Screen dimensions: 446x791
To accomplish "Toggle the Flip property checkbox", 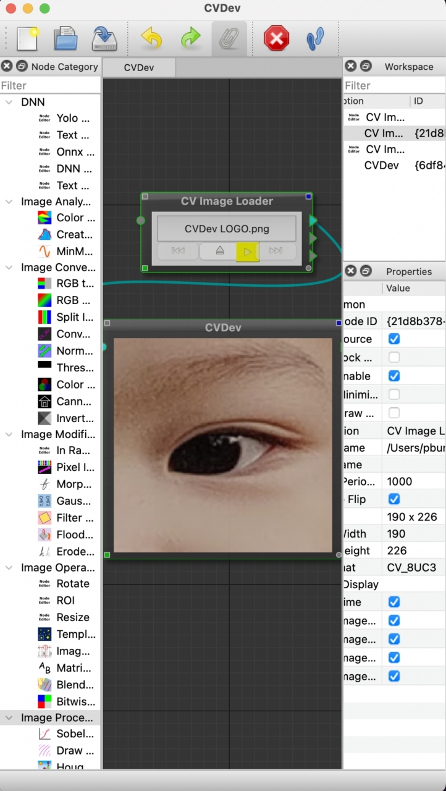I will pyautogui.click(x=393, y=499).
